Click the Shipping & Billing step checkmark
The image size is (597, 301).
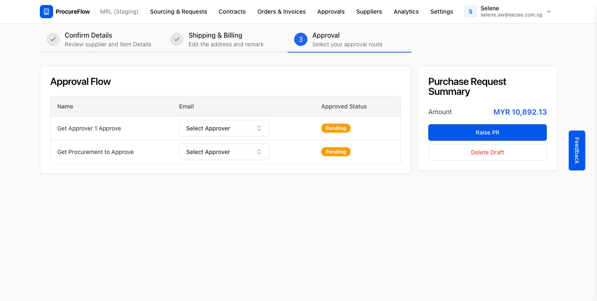[177, 39]
